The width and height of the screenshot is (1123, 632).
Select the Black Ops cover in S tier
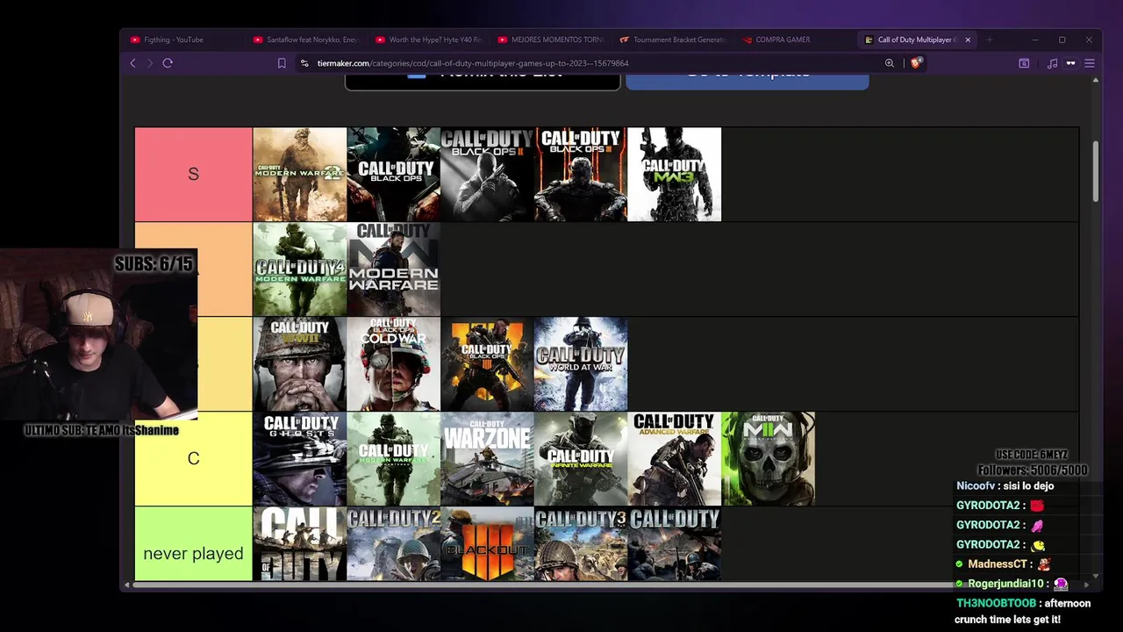point(394,174)
